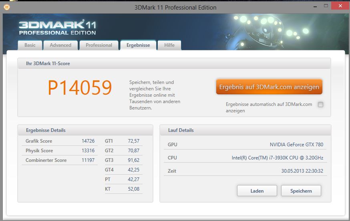Click the orange app icon in title bar
350x221 pixels.
[x=7, y=7]
